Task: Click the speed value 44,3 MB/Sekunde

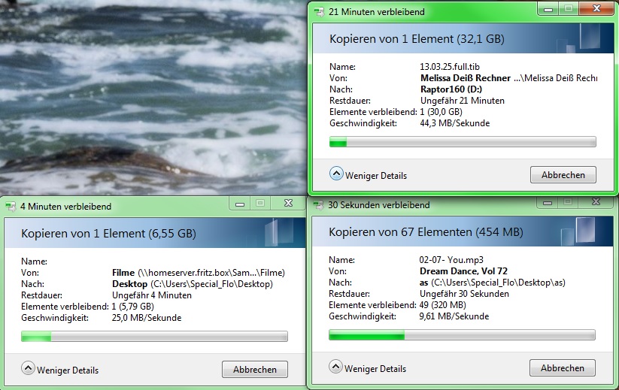Action: click(x=455, y=123)
